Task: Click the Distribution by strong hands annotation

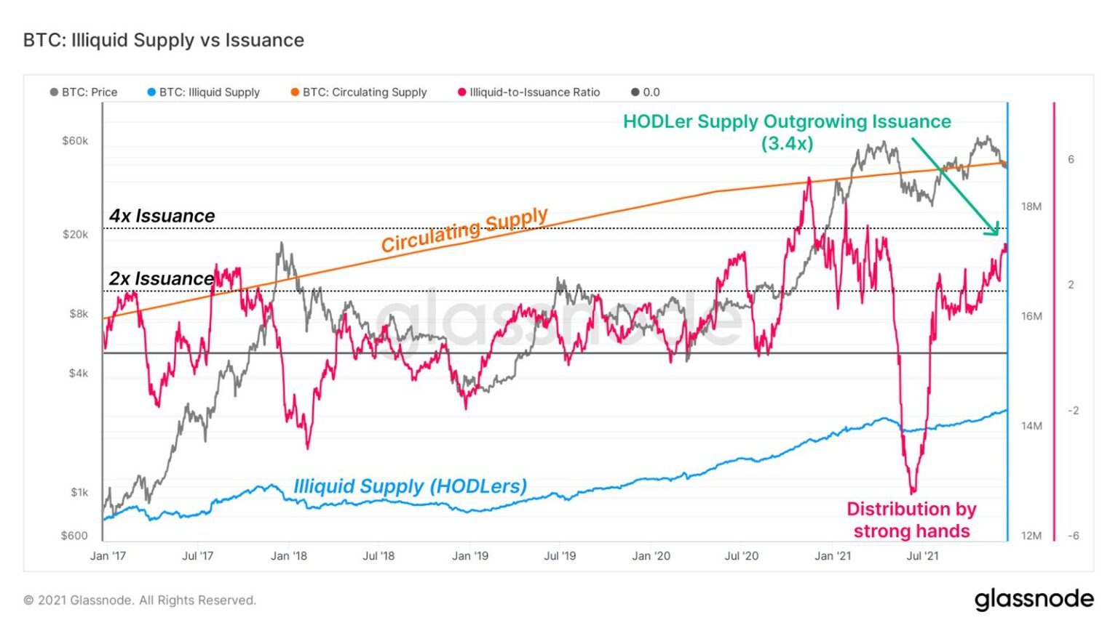Action: (911, 520)
